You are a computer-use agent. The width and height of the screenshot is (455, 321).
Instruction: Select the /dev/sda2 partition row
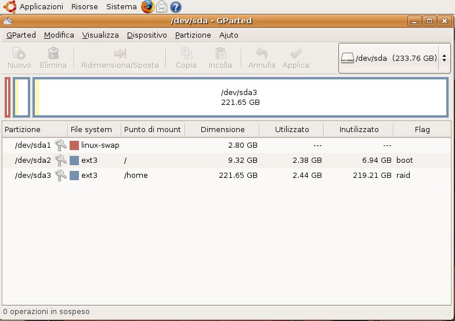(226, 160)
